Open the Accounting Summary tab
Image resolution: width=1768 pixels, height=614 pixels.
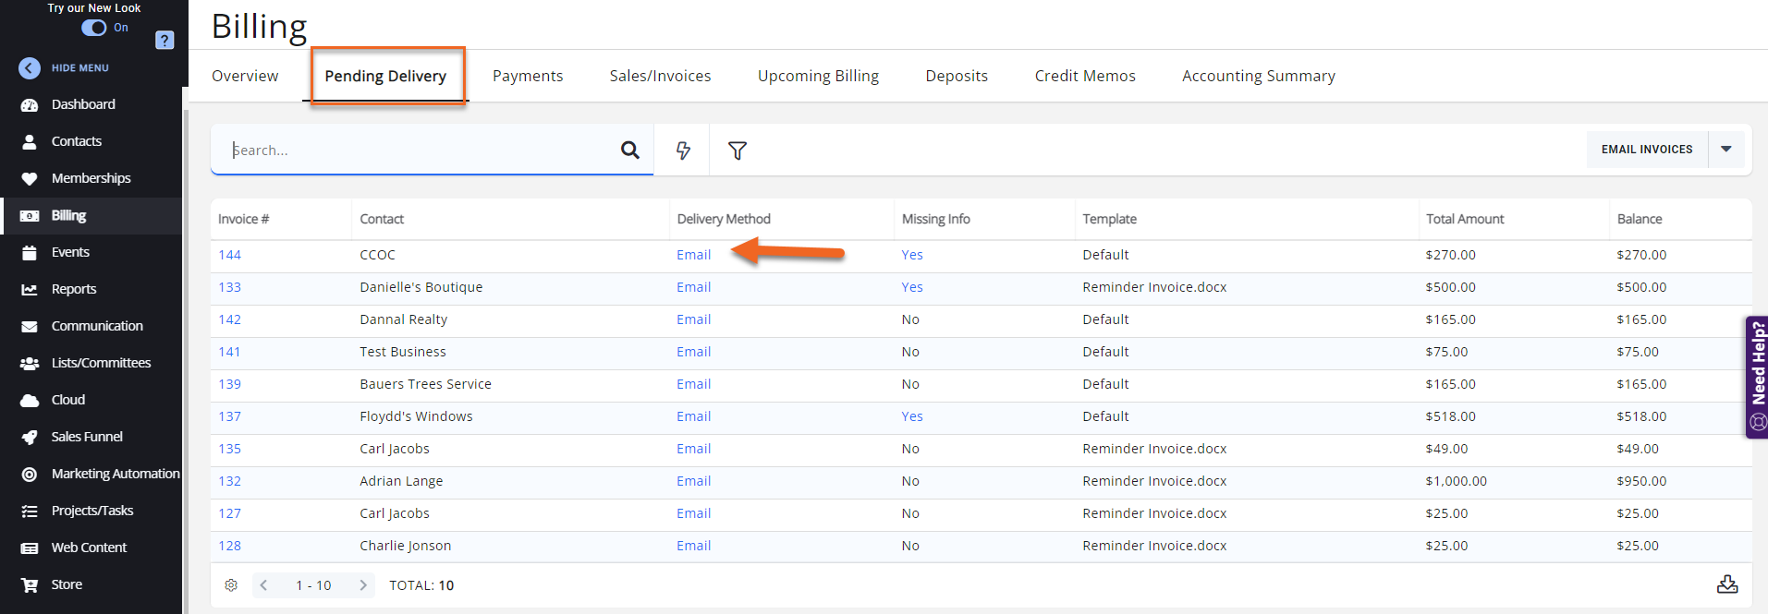[1258, 76]
